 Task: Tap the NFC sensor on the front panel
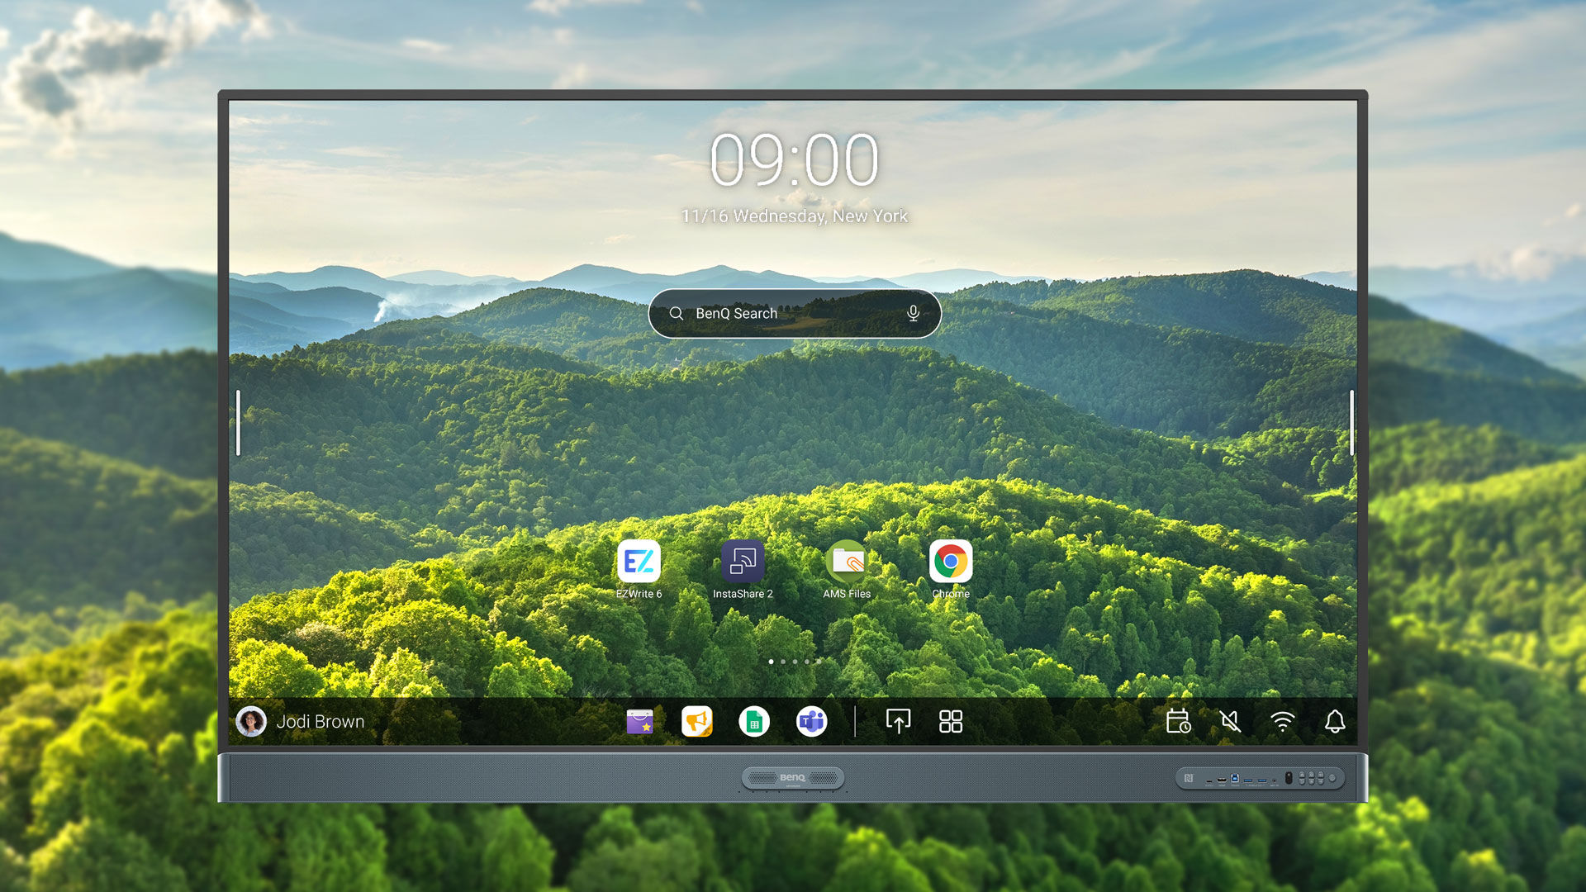click(x=1189, y=778)
